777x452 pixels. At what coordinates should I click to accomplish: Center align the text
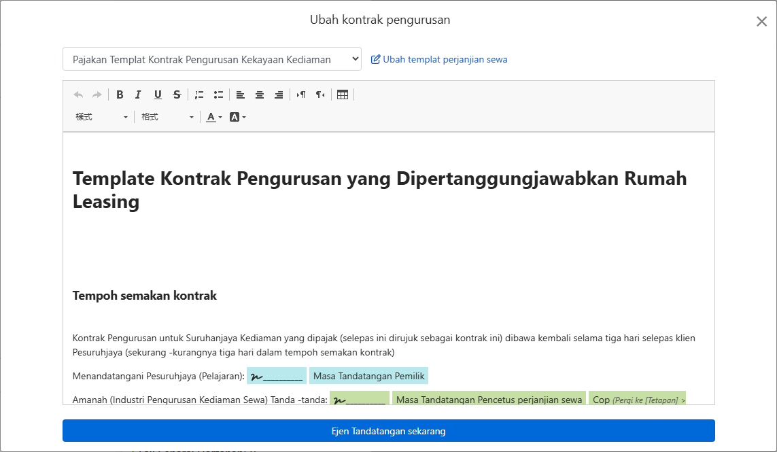(260, 94)
